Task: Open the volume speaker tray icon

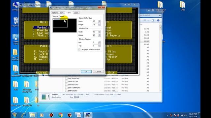Action: 186,115
